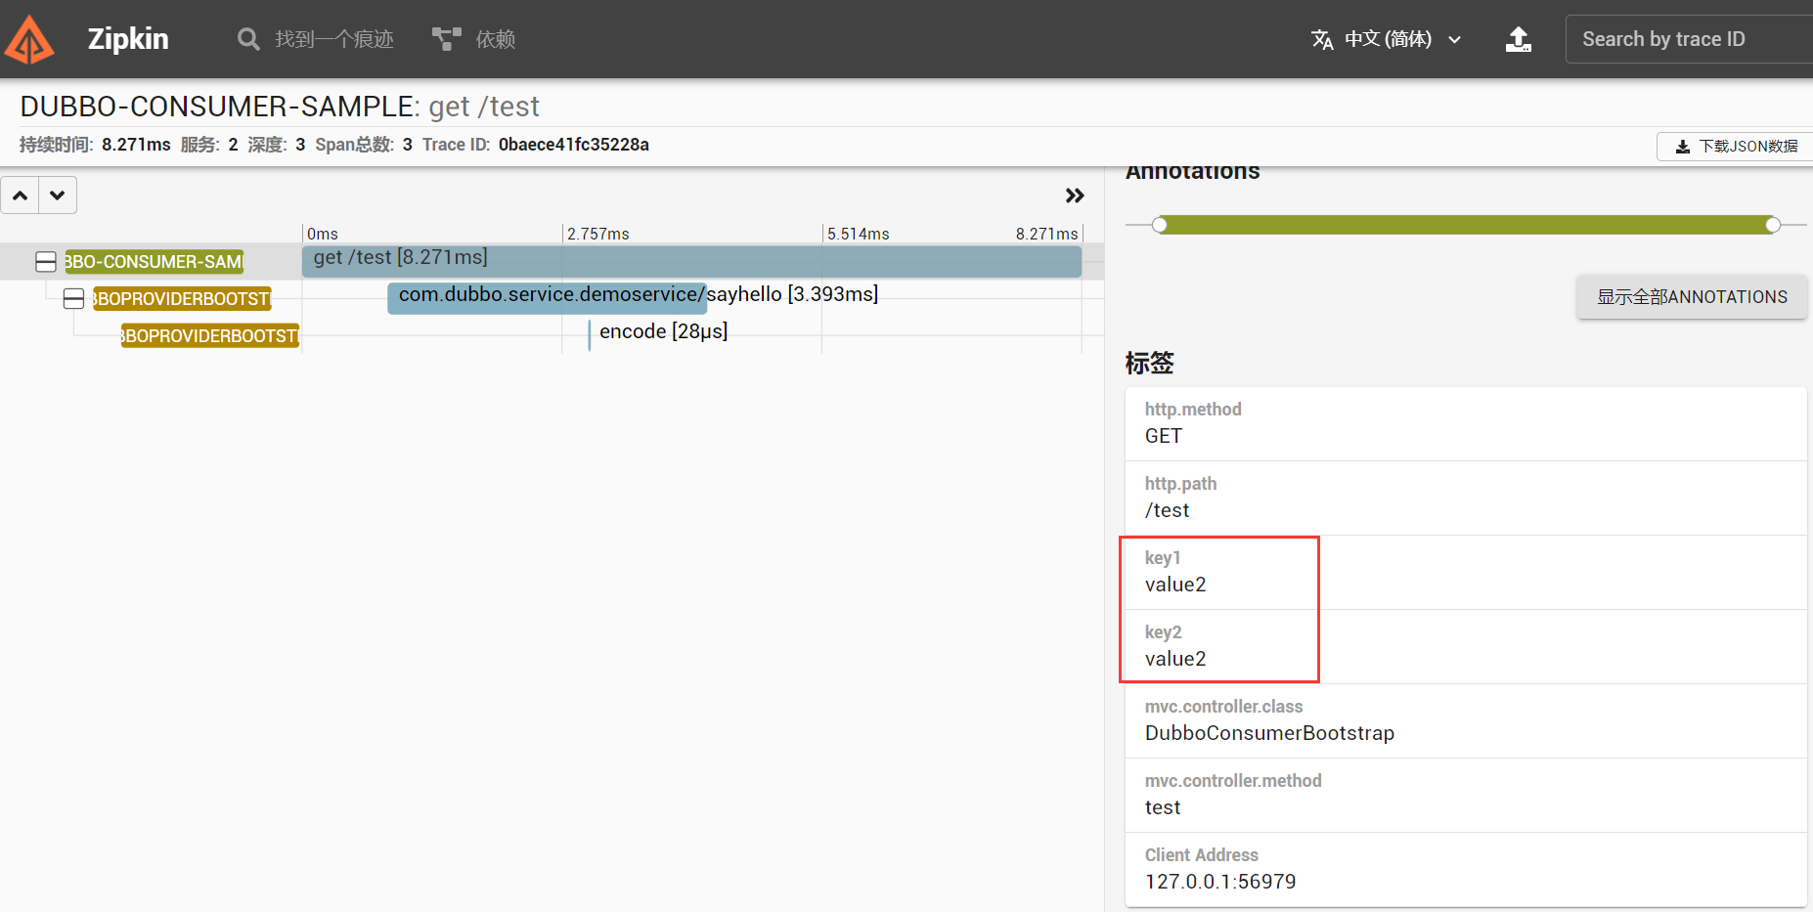The height and width of the screenshot is (912, 1813).
Task: Click the 找到一个痕迹 menu item
Action: click(335, 39)
